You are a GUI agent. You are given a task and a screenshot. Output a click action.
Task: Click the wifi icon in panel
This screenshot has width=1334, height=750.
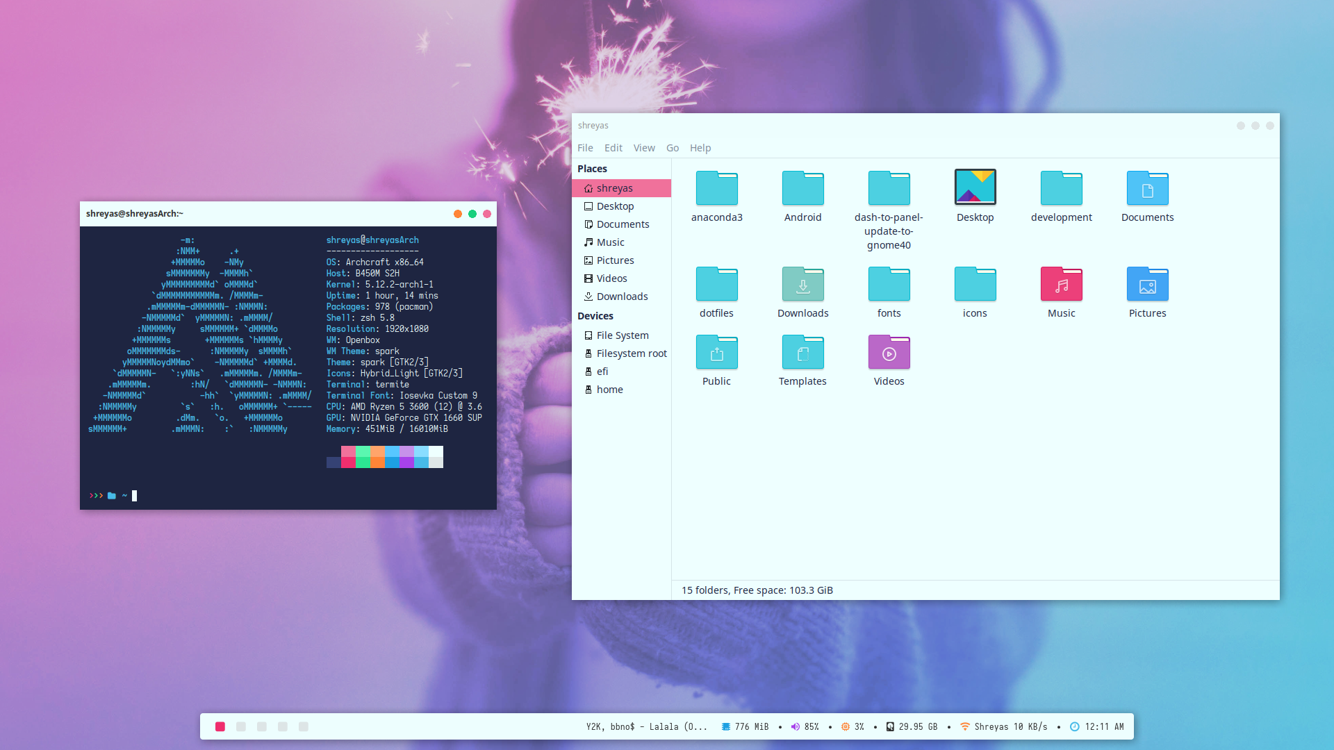[x=964, y=726]
